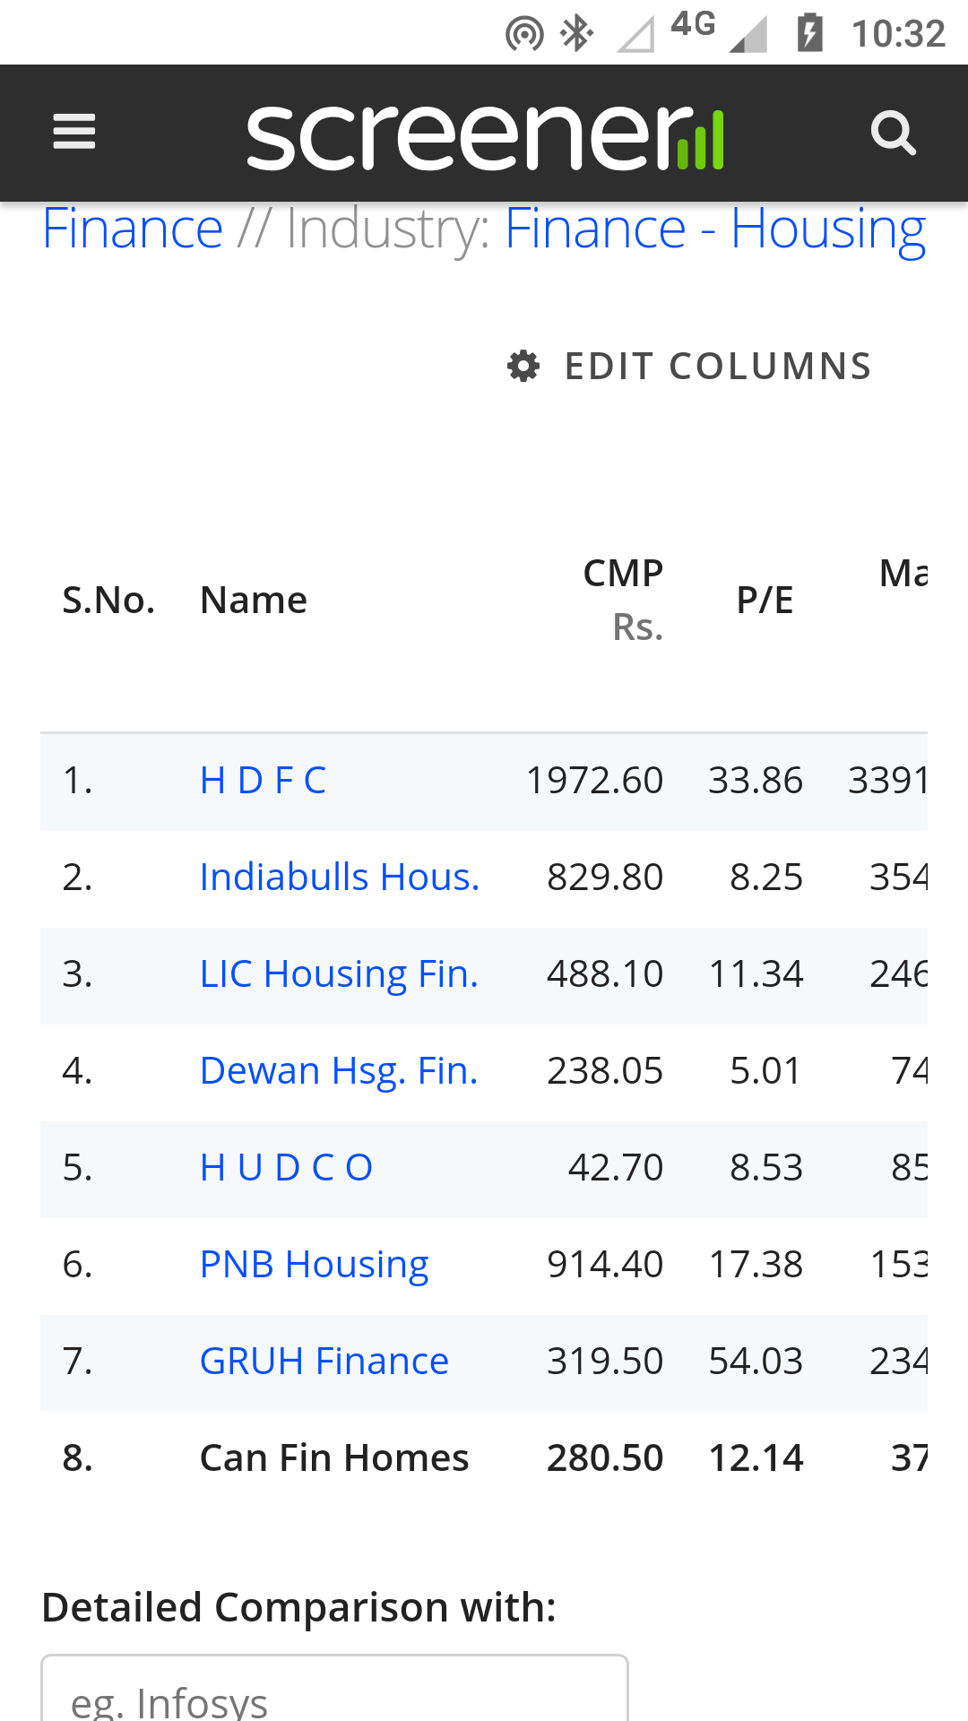968x1721 pixels.
Task: Tap the Bluetooth status bar icon
Action: pos(576,34)
